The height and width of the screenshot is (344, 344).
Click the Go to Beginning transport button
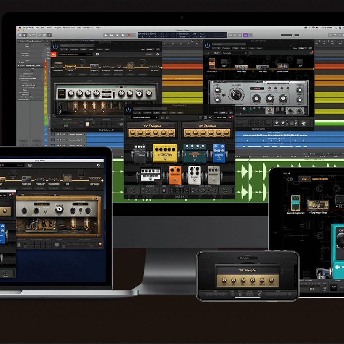click(117, 35)
